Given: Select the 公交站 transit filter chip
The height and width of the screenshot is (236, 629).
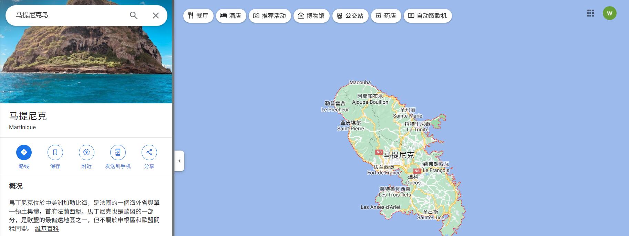Looking at the screenshot, I should pos(350,16).
